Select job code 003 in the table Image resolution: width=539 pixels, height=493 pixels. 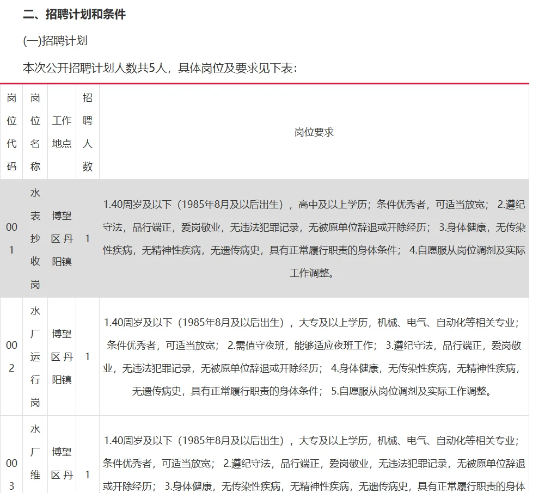click(11, 473)
